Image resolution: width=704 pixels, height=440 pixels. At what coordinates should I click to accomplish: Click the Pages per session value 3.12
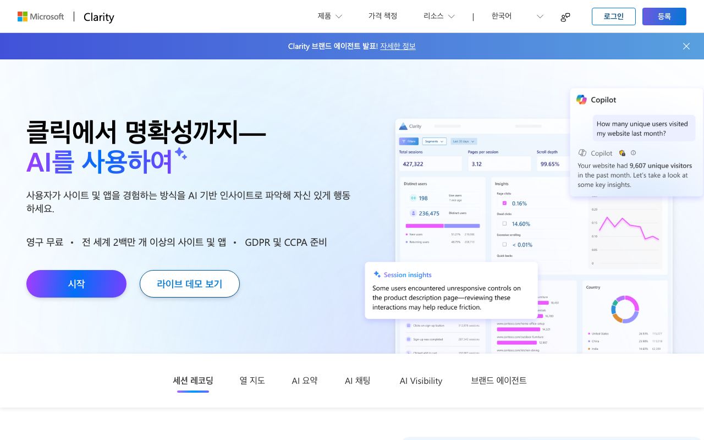point(477,164)
